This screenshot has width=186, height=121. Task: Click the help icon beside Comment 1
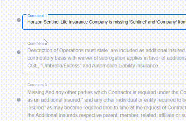point(19,20)
